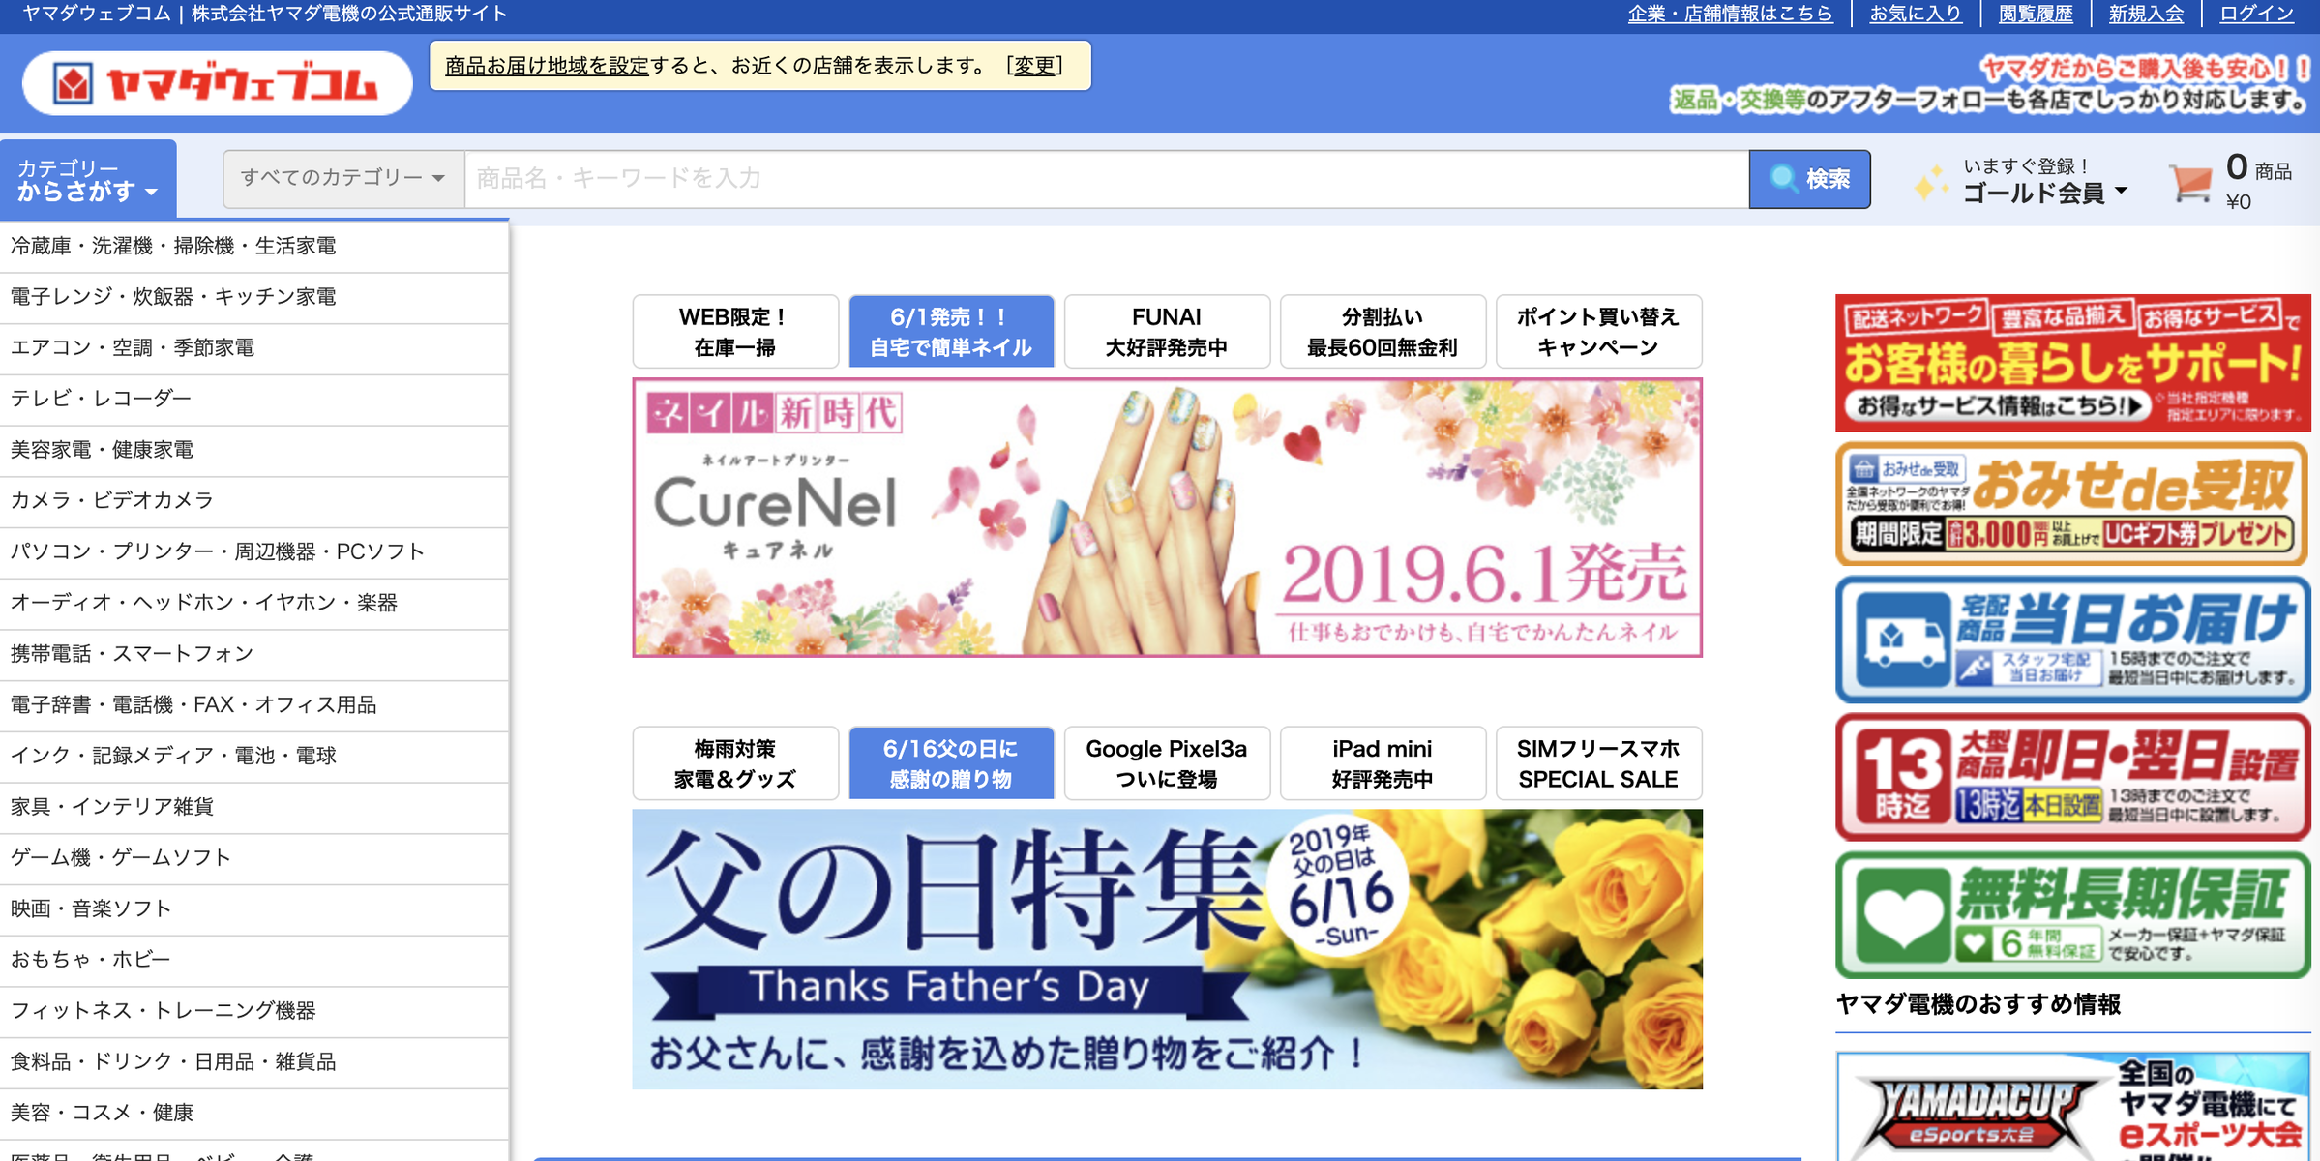Image resolution: width=2320 pixels, height=1161 pixels.
Task: Switch to WEB限定！在庫一掃 tab
Action: (x=735, y=332)
